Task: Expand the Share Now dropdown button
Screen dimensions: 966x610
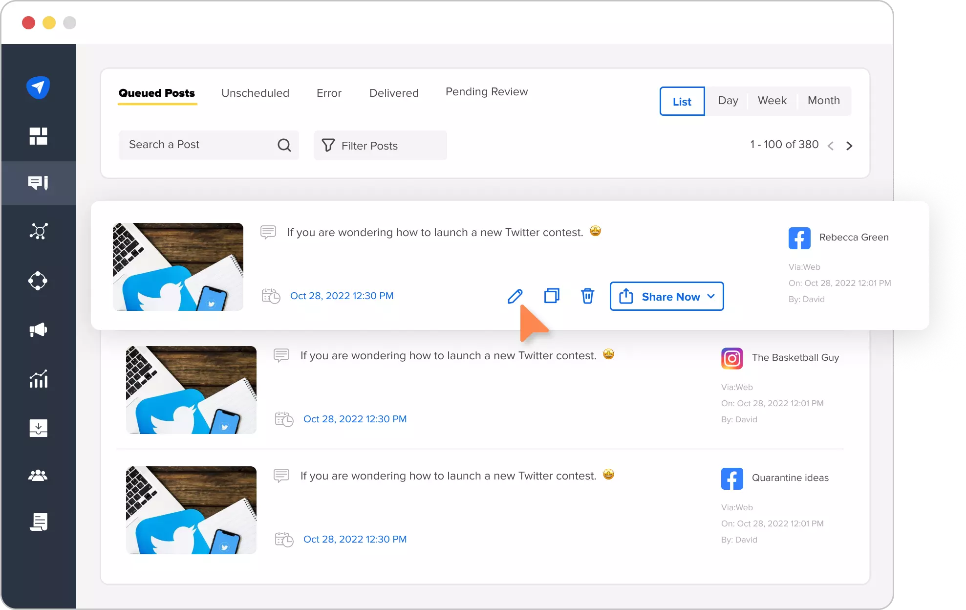Action: click(712, 296)
